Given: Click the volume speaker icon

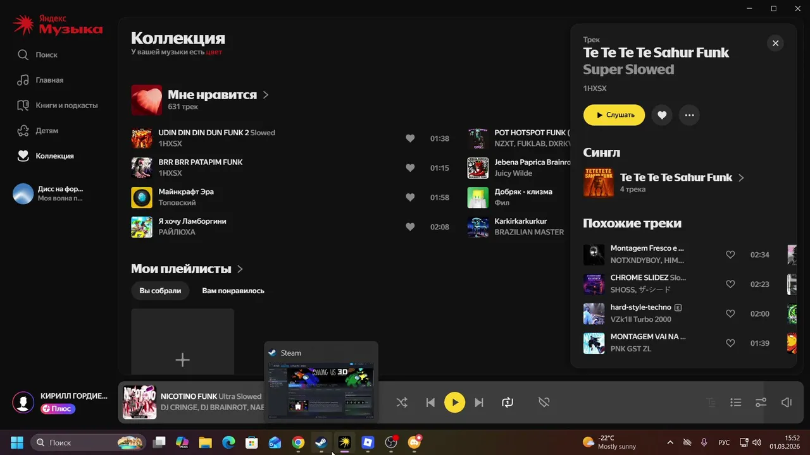Looking at the screenshot, I should point(786,402).
